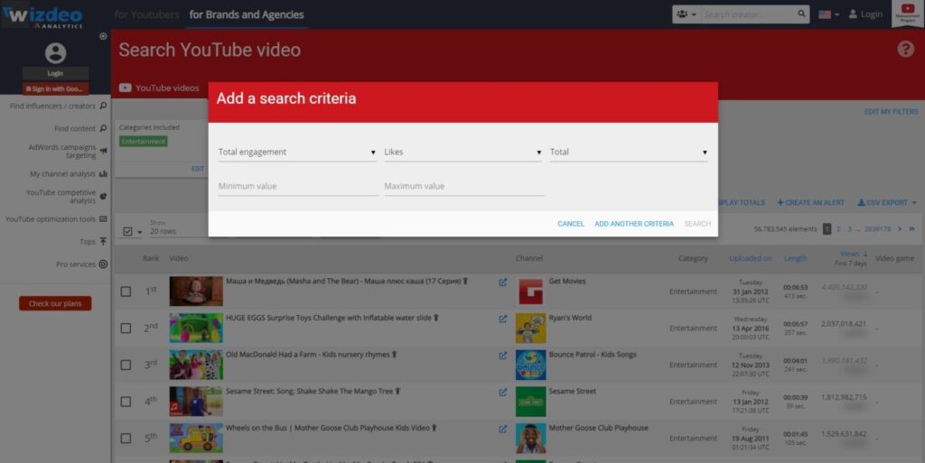Image resolution: width=925 pixels, height=463 pixels.
Task: Open the Total dropdown in dialog
Action: pos(629,153)
